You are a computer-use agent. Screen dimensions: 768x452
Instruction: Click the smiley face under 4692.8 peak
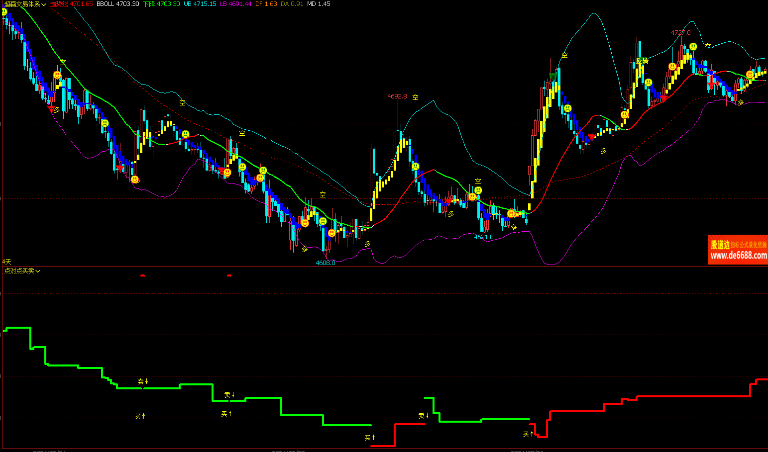(x=416, y=167)
